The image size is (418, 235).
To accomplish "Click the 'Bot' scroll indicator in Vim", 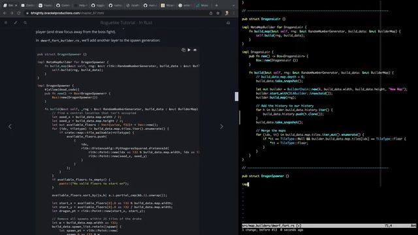I will click(x=413, y=225).
